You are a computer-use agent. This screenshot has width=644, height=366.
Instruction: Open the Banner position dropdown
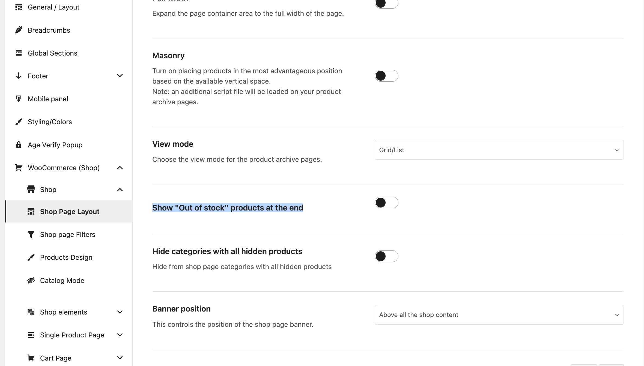(x=499, y=315)
